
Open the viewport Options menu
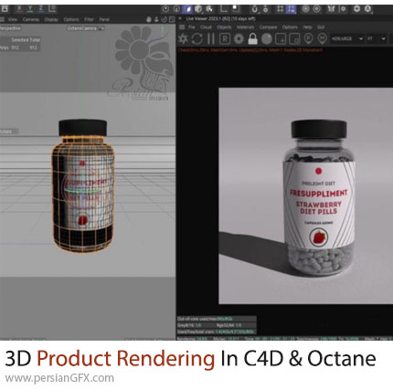click(x=71, y=19)
